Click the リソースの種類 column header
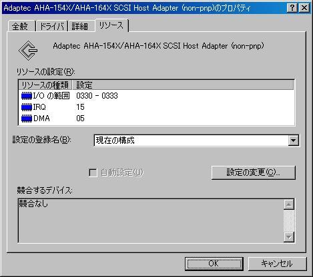The image size is (313, 277). (x=45, y=85)
